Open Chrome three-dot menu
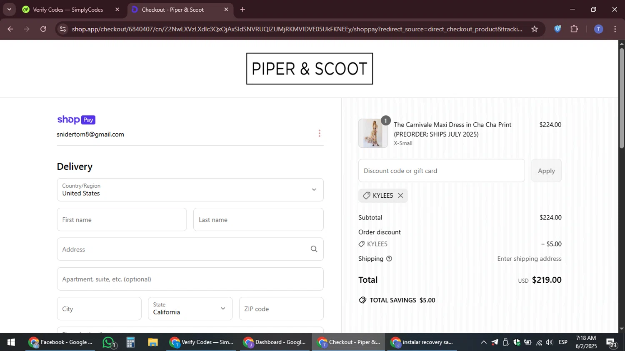This screenshot has height=351, width=625. coord(615,29)
